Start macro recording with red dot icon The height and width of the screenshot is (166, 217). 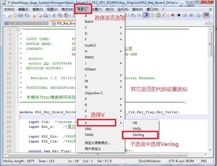coord(173,15)
